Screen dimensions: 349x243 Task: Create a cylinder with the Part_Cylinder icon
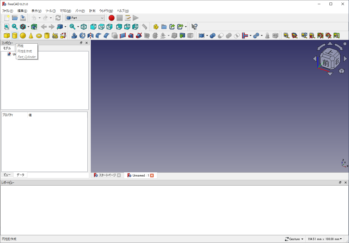pos(15,36)
